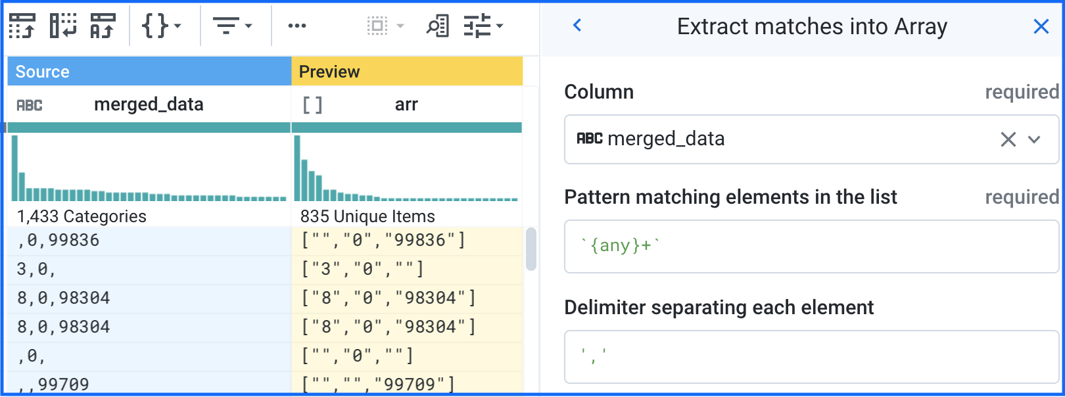Click the first-row-to-header toolbar icon
Viewport: 1065px width, 397px height.
pos(22,26)
